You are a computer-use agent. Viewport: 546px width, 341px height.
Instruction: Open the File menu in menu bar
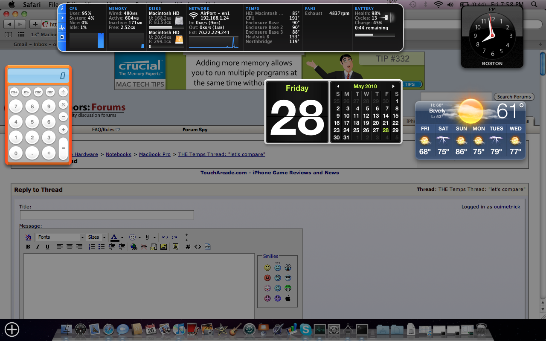53,5
